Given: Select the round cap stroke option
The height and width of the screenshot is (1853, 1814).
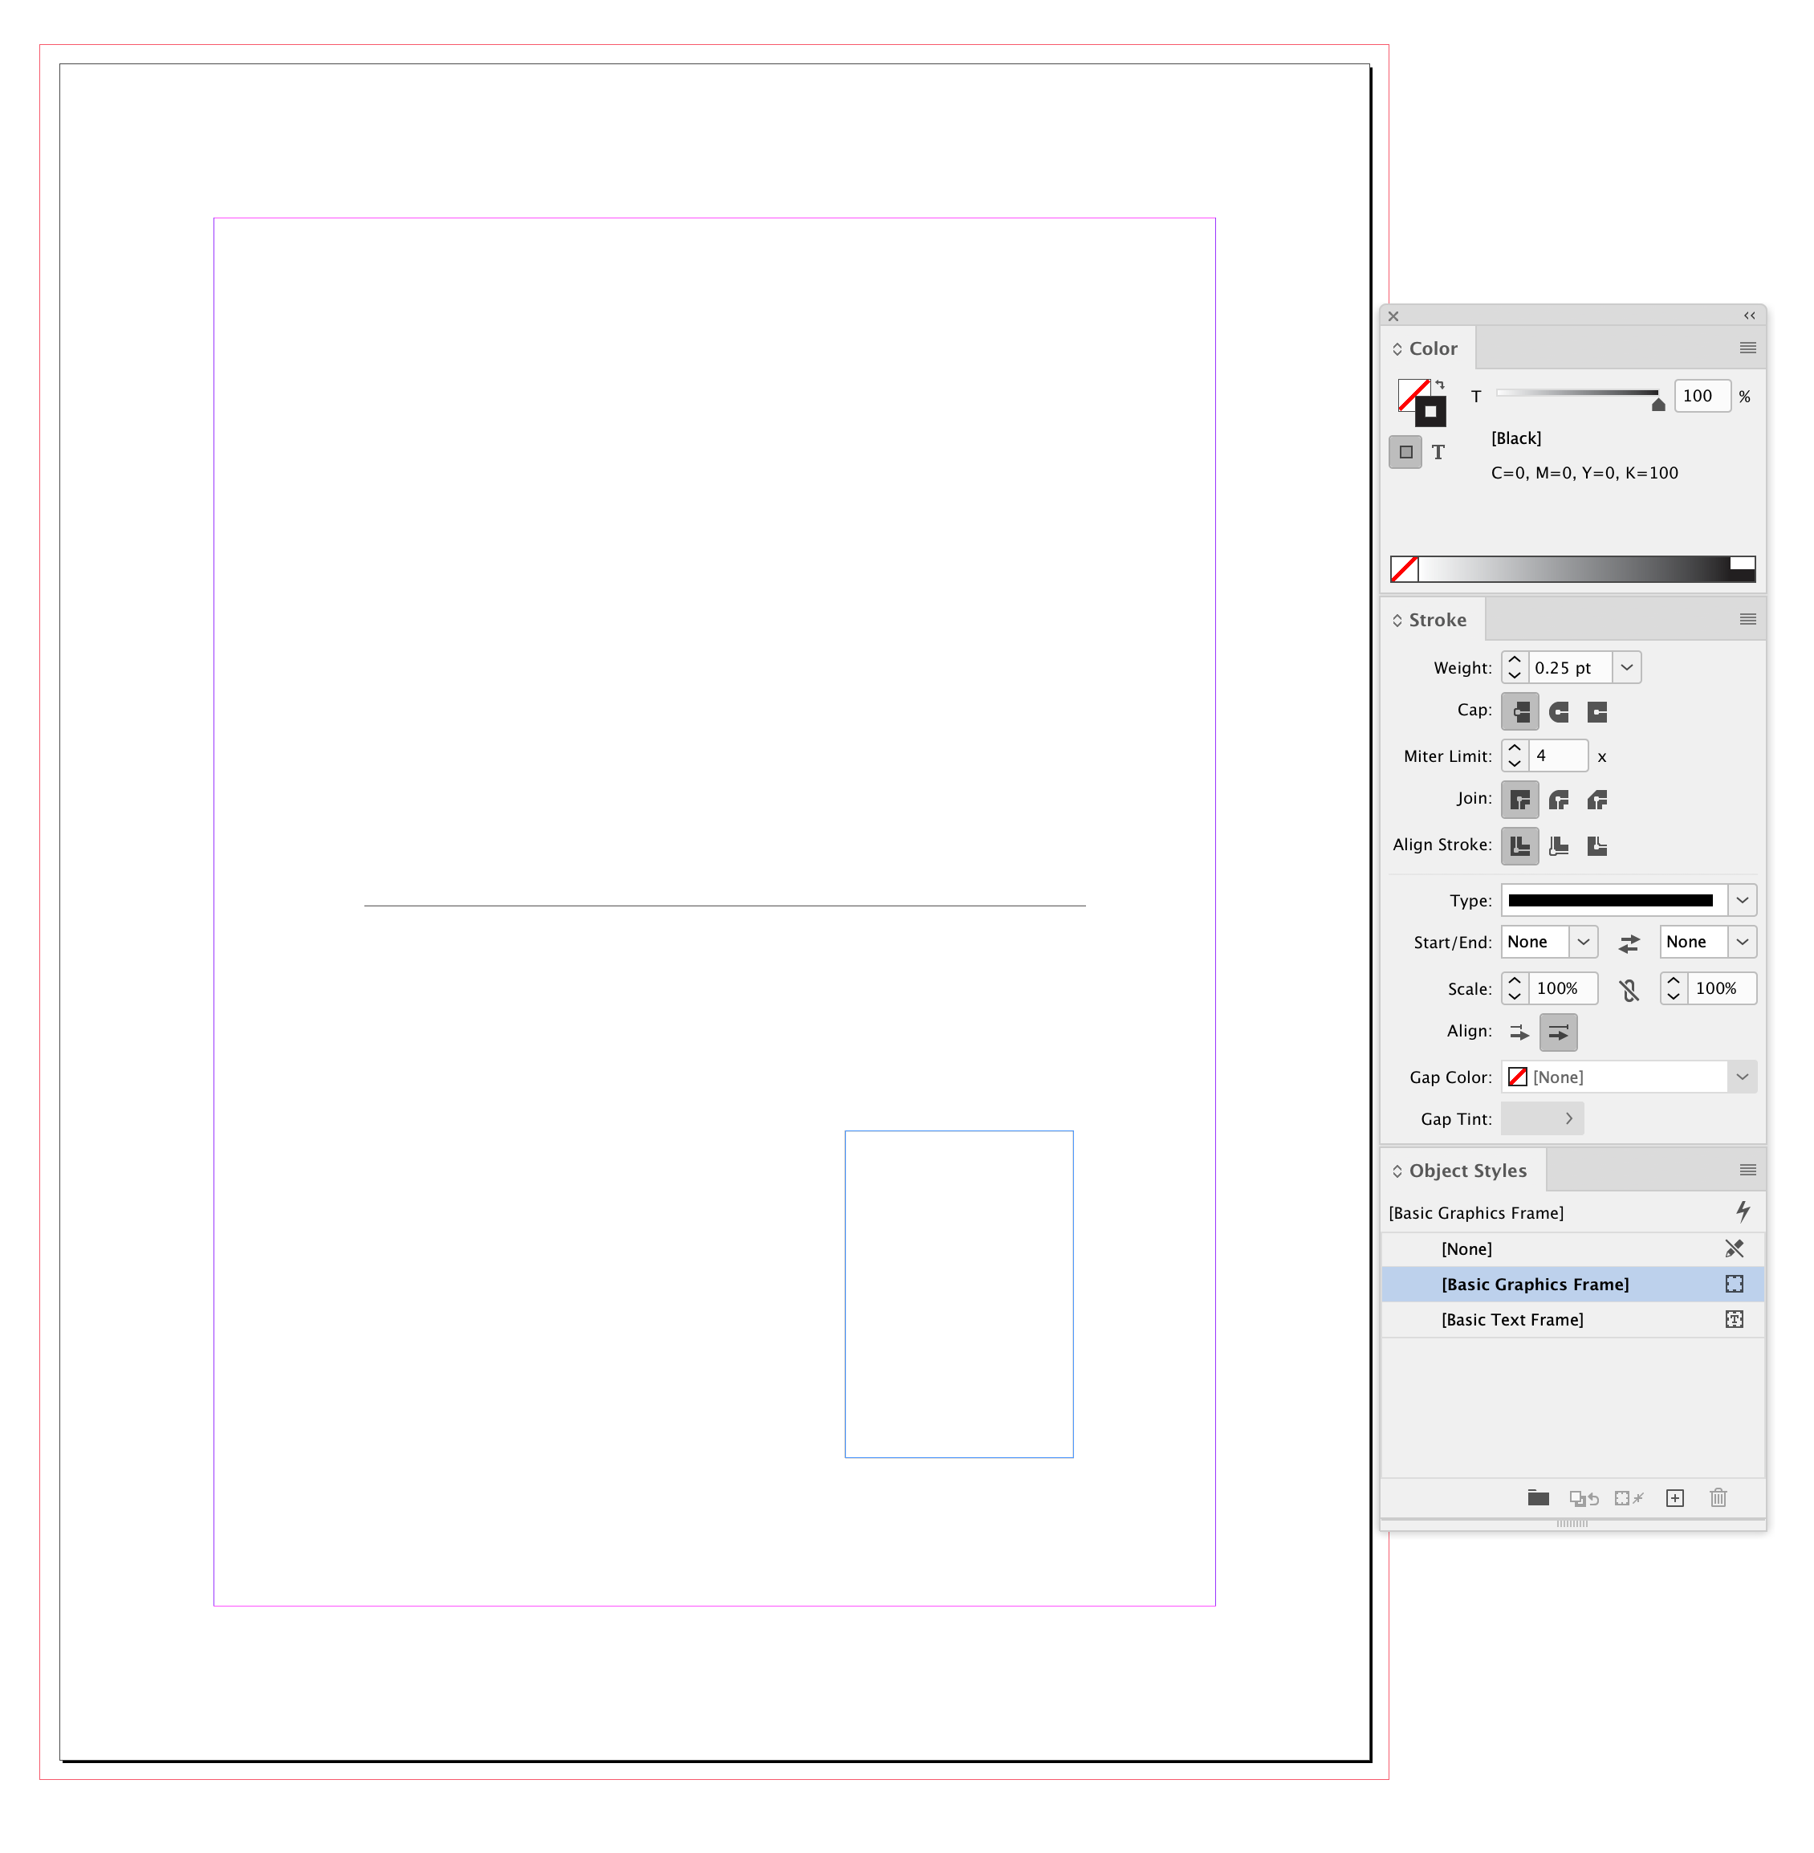Looking at the screenshot, I should (x=1559, y=711).
